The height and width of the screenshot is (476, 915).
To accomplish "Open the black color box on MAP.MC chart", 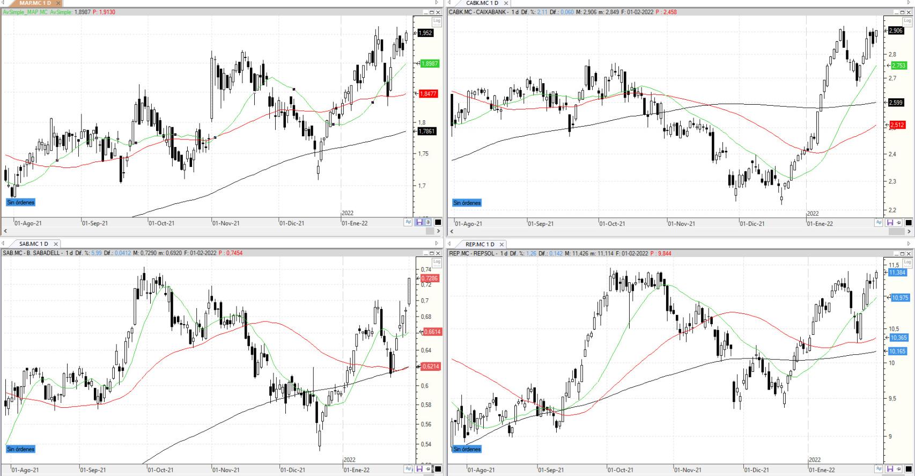I will pyautogui.click(x=438, y=222).
